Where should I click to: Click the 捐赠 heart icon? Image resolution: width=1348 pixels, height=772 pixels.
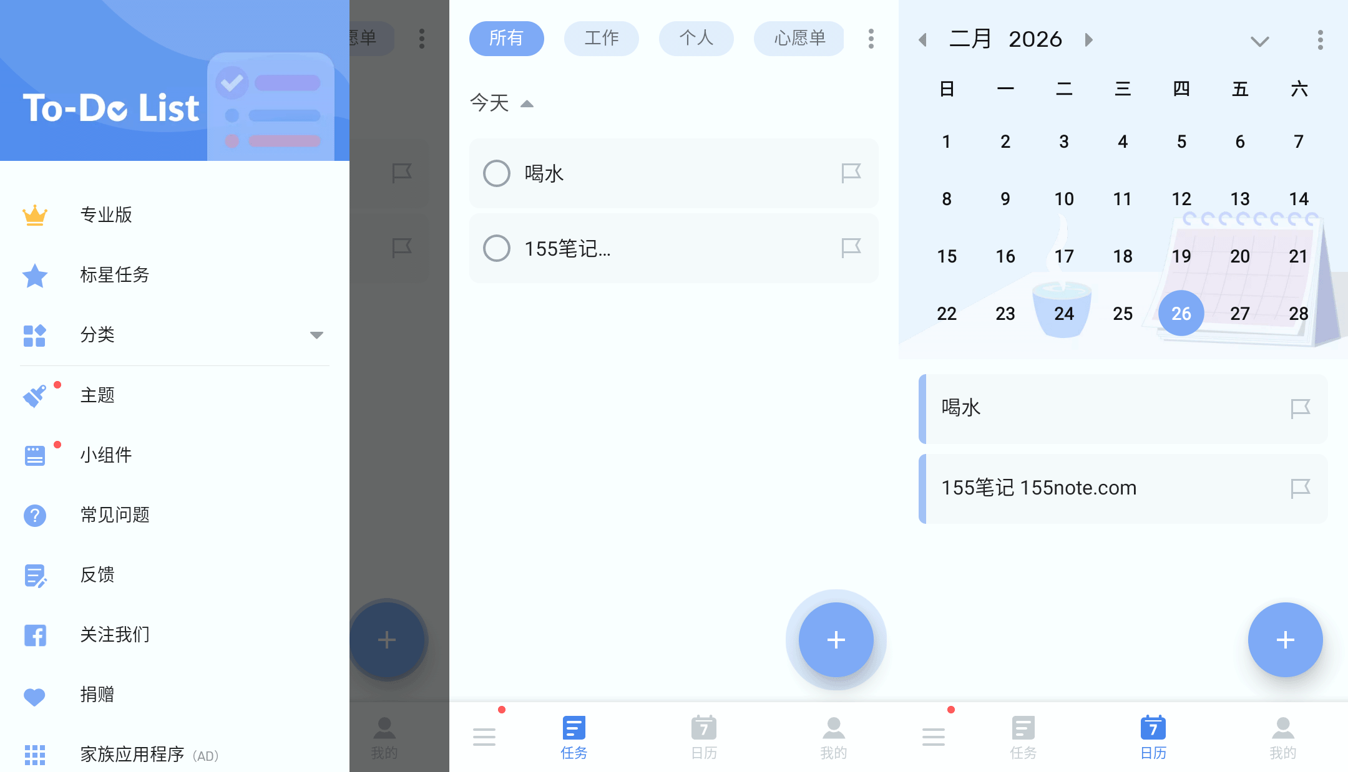[x=35, y=695]
